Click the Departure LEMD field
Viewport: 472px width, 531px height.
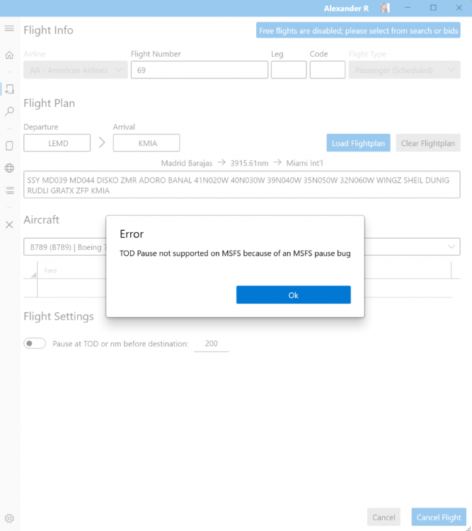[57, 143]
